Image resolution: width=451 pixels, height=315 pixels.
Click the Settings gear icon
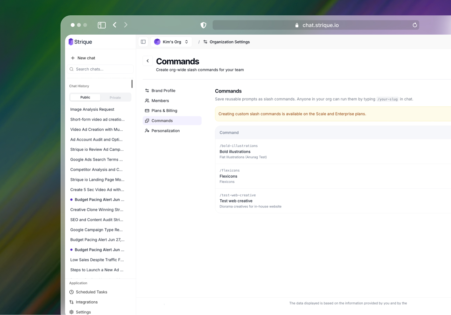click(71, 312)
